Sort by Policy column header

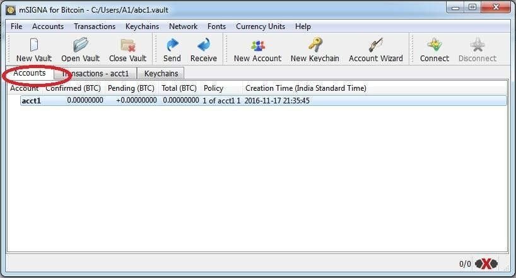(221, 88)
